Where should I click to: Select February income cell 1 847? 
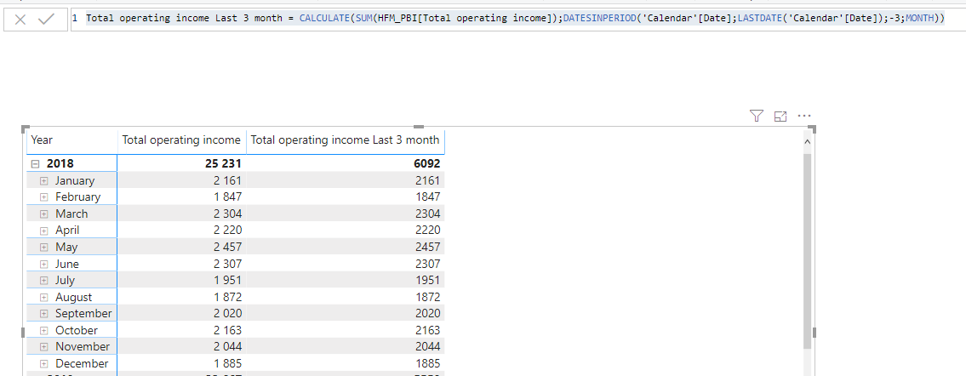pyautogui.click(x=226, y=197)
